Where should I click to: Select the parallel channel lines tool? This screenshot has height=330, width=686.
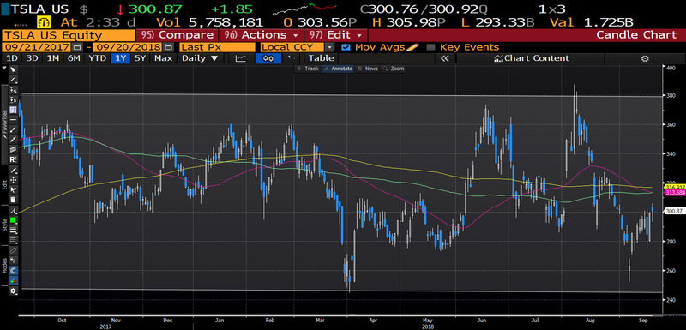13,149
